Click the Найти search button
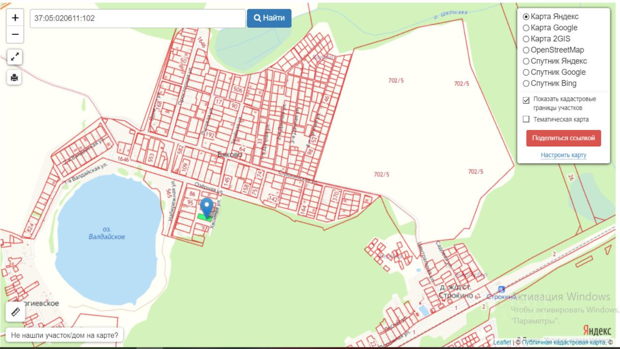 pos(269,18)
